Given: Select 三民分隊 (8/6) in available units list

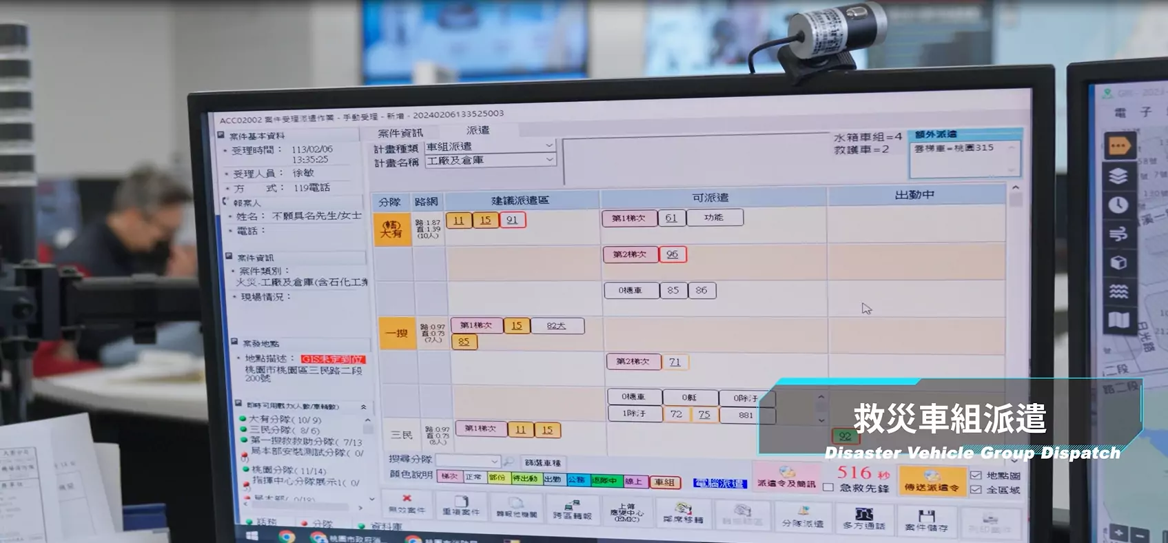Looking at the screenshot, I should point(285,430).
